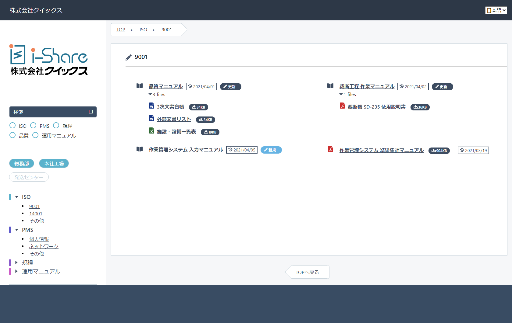Screen dimensions: 512x323
Task: Expand the 規程 tree section
Action: click(x=16, y=262)
